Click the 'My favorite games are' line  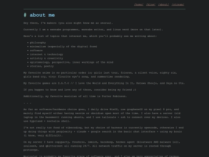[104, 83]
